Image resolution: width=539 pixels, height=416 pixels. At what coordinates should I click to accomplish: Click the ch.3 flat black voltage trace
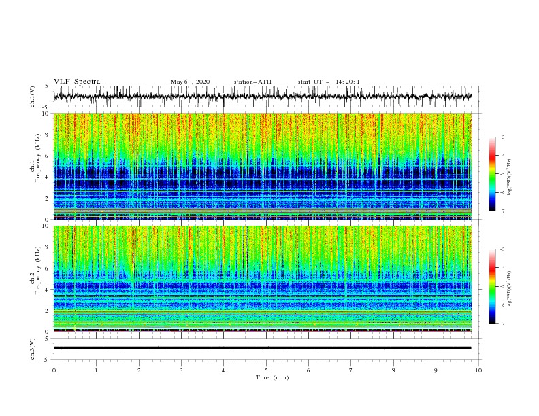[262, 348]
